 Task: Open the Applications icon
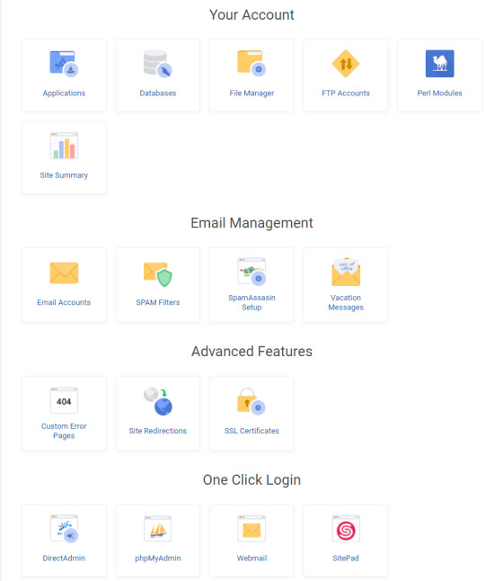(x=64, y=64)
